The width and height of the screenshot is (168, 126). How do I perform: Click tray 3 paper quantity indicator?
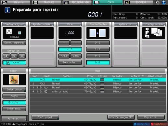(102, 88)
